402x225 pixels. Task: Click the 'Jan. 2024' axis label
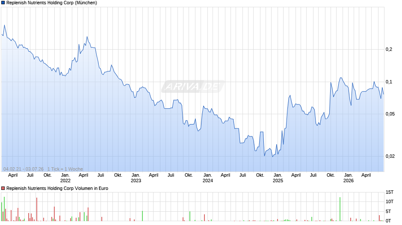(208, 178)
